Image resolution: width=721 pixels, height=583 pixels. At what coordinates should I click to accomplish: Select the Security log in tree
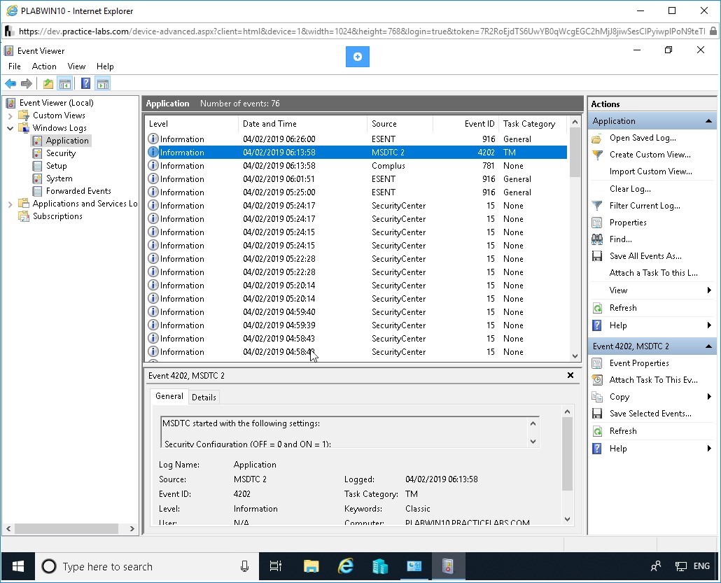(61, 153)
